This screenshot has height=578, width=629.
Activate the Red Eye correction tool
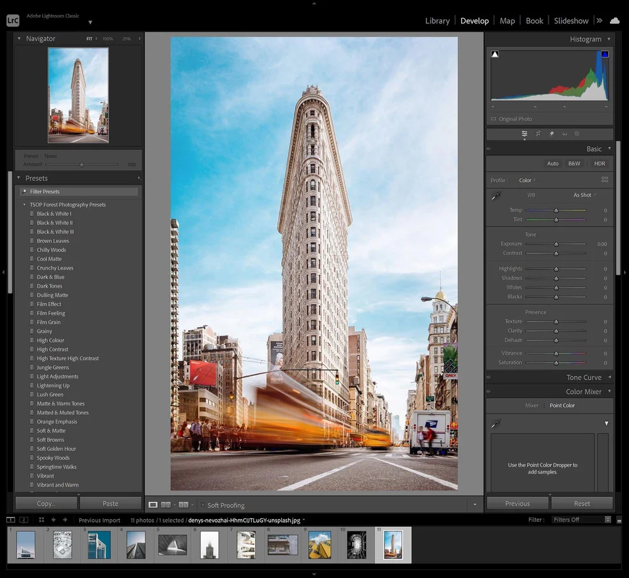[564, 134]
